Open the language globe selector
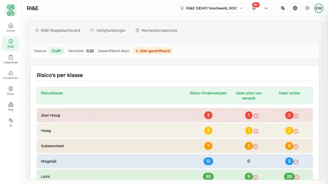The height and width of the screenshot is (184, 328). 295,8
